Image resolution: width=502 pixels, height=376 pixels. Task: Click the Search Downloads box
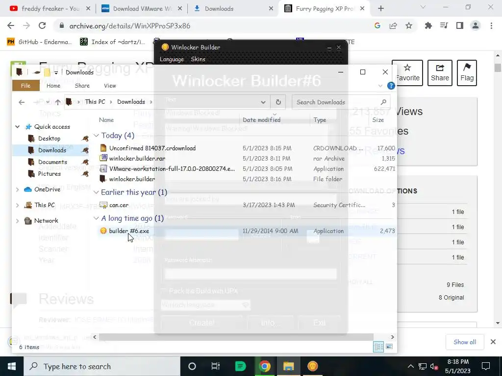341,102
